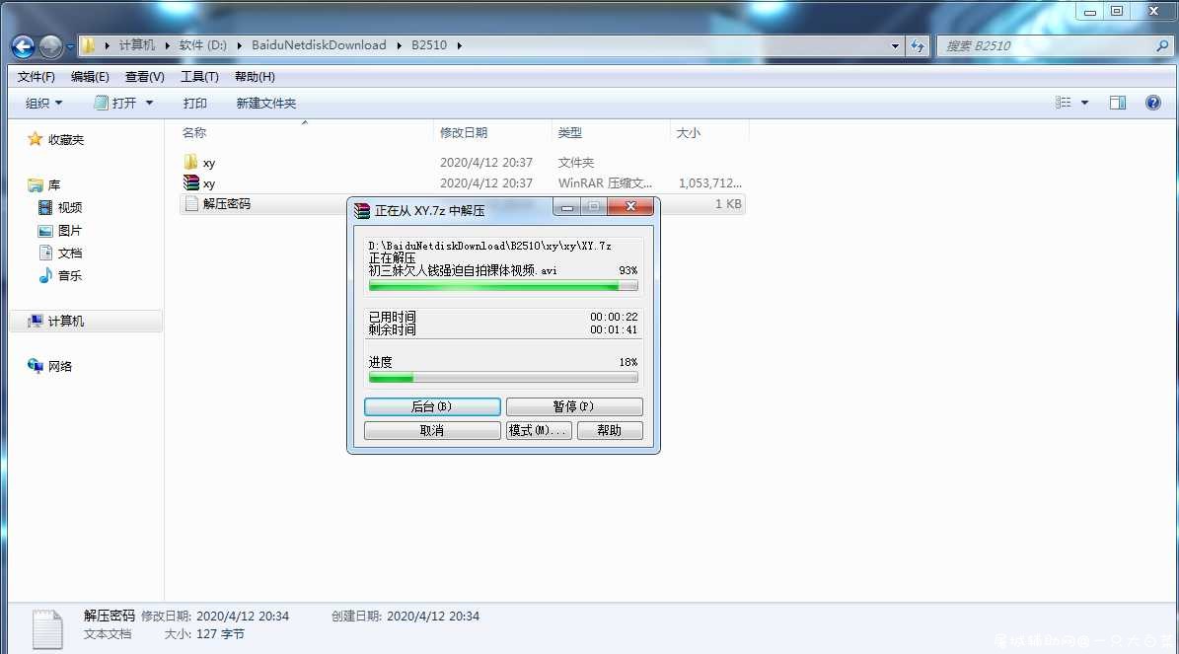
Task: Click the magnifier icon in search box
Action: coord(1162,45)
